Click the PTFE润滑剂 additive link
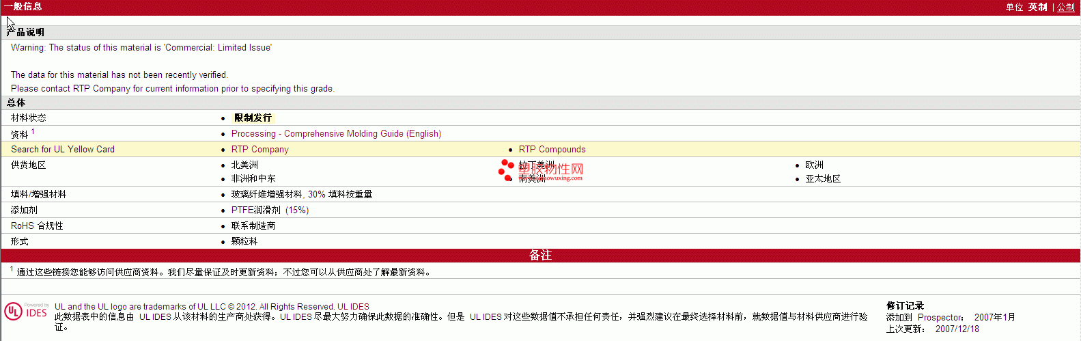This screenshot has width=1081, height=341. point(256,210)
